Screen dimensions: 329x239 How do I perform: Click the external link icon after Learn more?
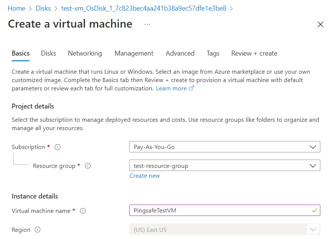pyautogui.click(x=192, y=88)
